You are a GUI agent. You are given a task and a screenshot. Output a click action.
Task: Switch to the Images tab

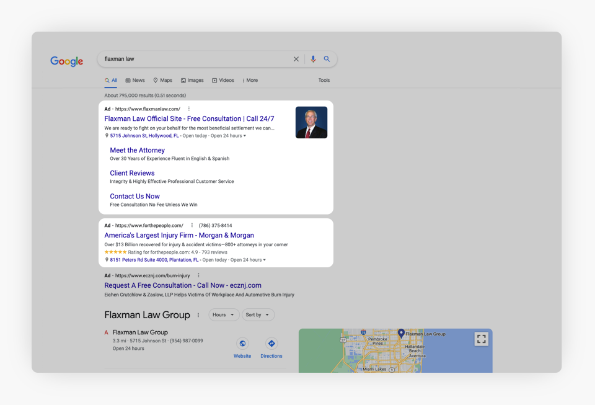192,81
